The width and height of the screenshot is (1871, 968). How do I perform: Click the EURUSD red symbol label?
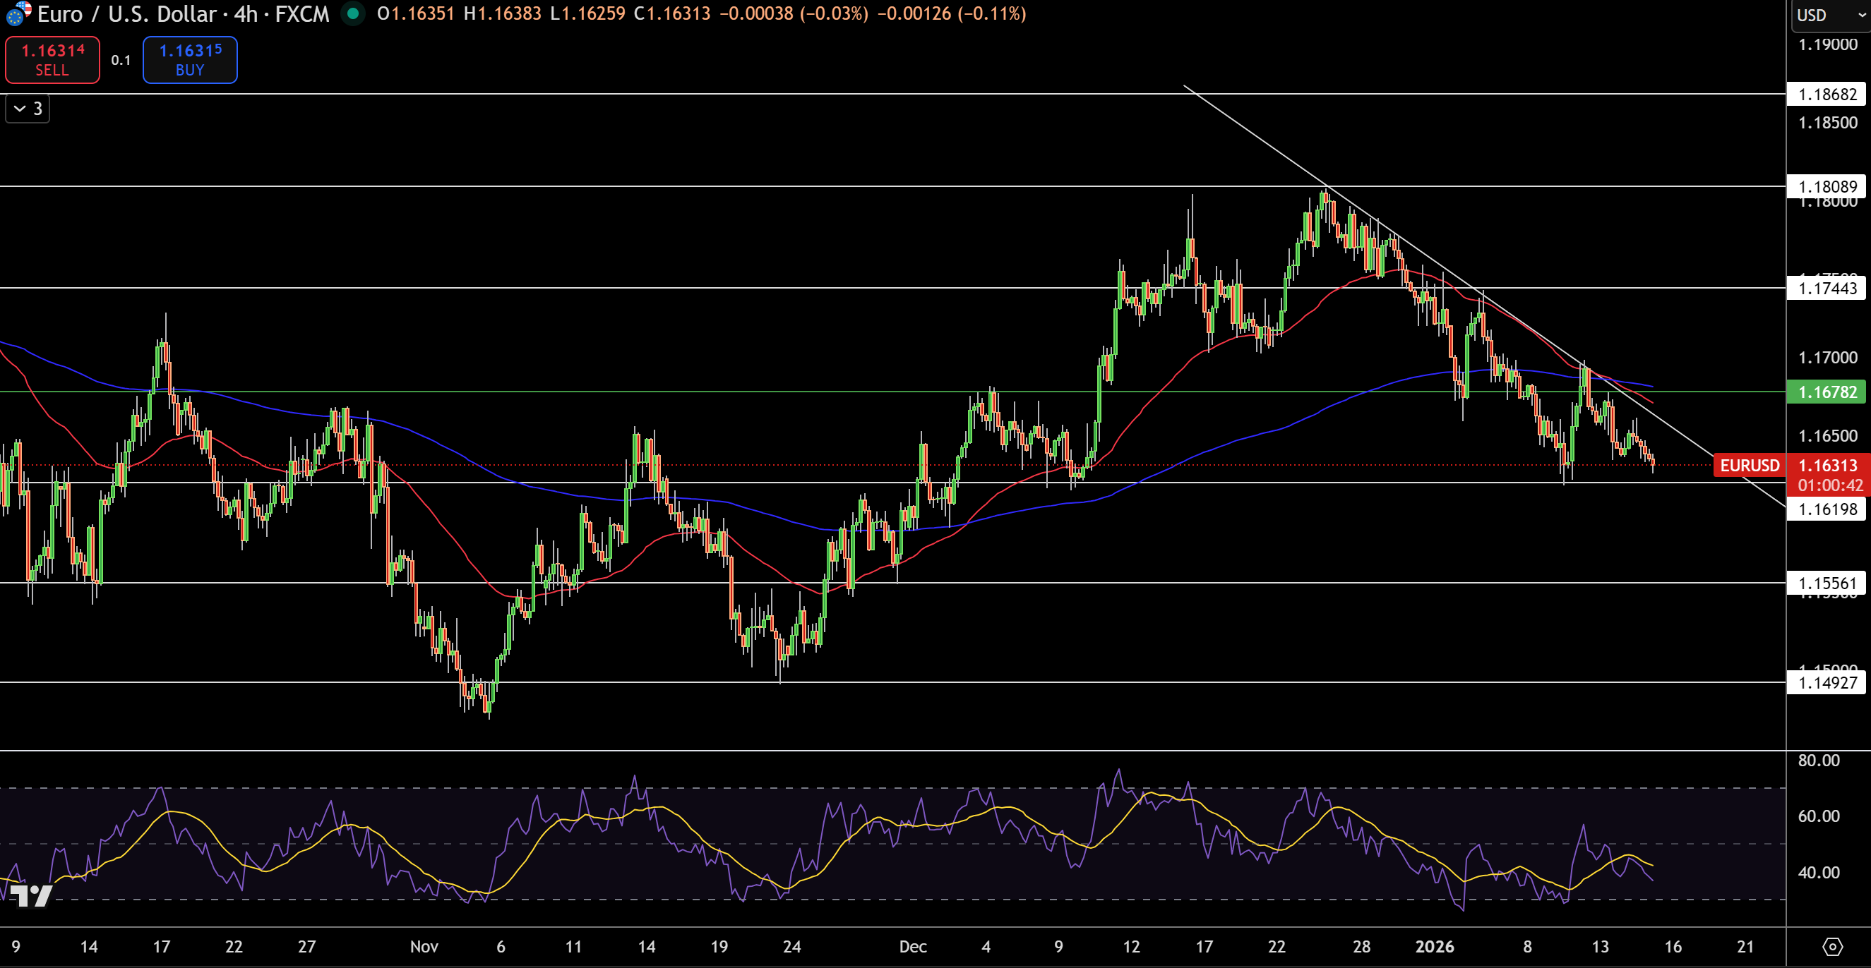click(x=1749, y=465)
